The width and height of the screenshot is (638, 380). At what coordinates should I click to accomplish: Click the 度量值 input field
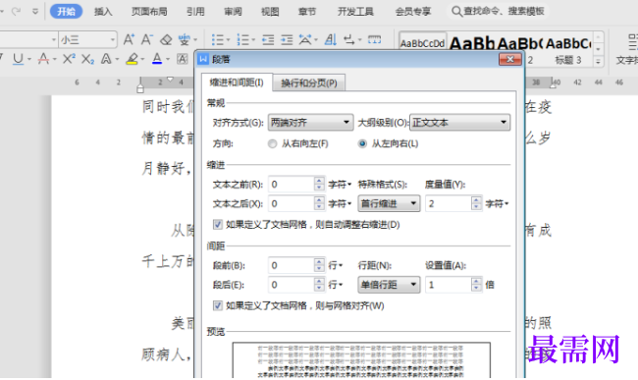(x=448, y=203)
